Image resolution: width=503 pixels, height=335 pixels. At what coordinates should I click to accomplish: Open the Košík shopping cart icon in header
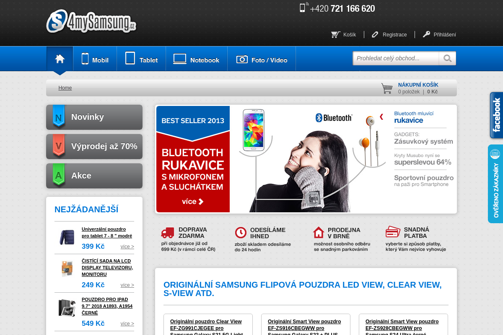[x=335, y=34]
